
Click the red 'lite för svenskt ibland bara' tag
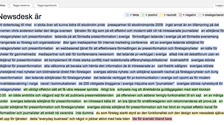[x=152, y=119]
